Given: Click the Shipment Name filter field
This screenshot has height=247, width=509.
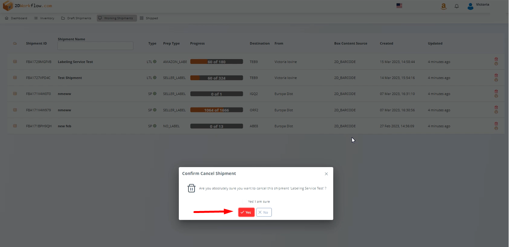Looking at the screenshot, I should pos(95,45).
